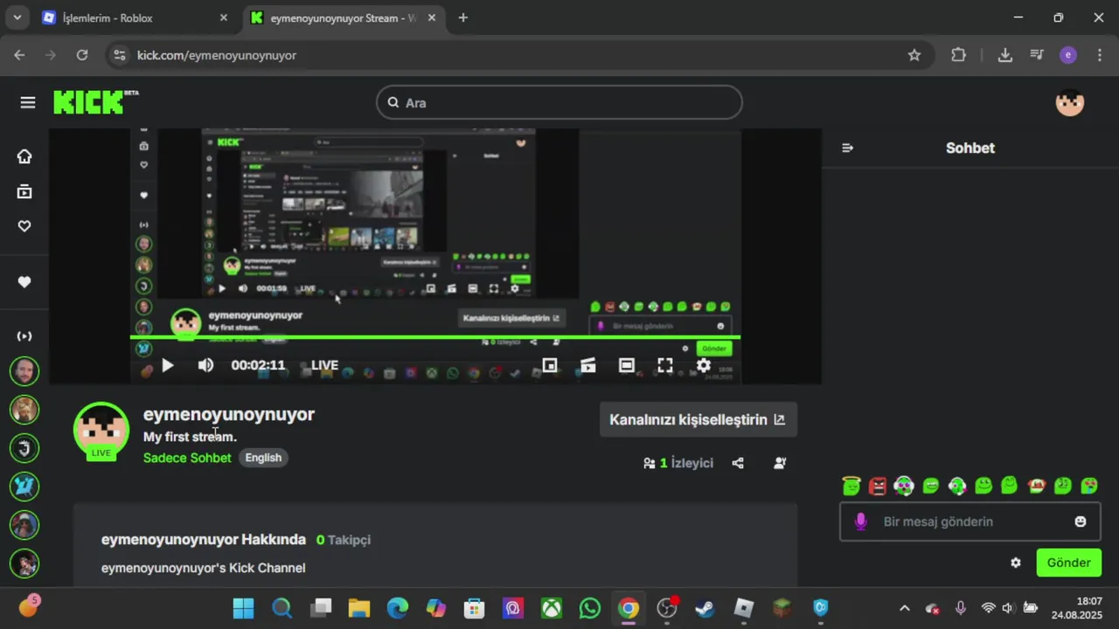Open the user profile avatar menu
This screenshot has height=629, width=1119.
[1070, 102]
